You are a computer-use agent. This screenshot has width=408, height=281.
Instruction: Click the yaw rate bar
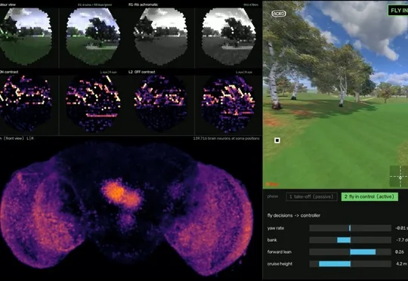[x=351, y=228]
